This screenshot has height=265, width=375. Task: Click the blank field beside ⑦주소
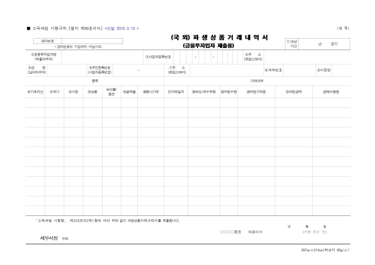tap(227, 71)
